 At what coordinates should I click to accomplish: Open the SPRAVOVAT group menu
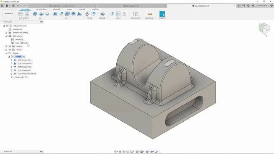click(x=136, y=18)
